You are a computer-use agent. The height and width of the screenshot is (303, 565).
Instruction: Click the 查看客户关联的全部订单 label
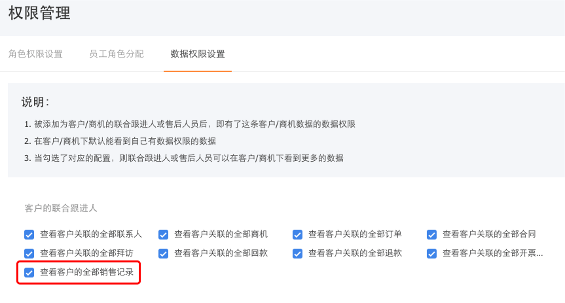click(355, 234)
